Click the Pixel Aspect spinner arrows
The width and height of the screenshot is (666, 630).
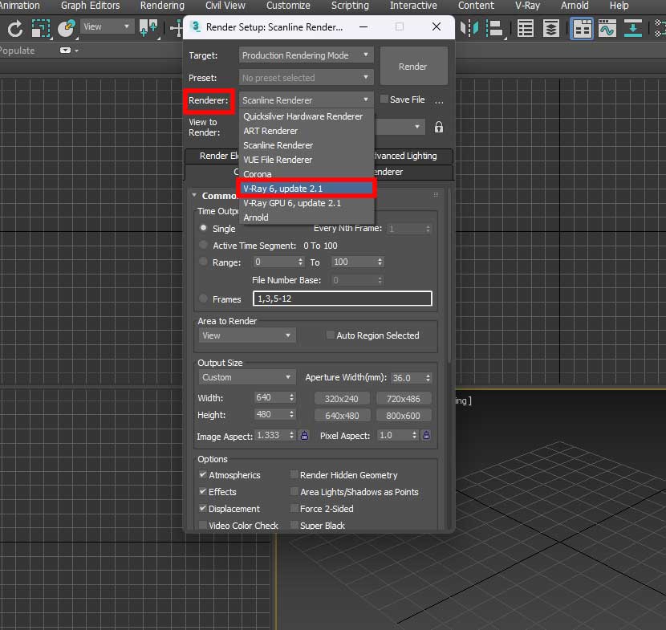click(x=414, y=436)
